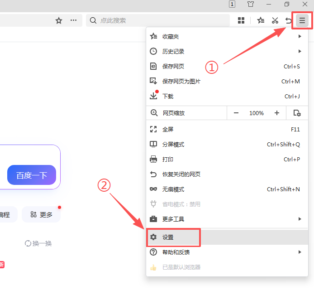314x305 pixels.
Task: Choose 打印 from the menu
Action: point(227,160)
